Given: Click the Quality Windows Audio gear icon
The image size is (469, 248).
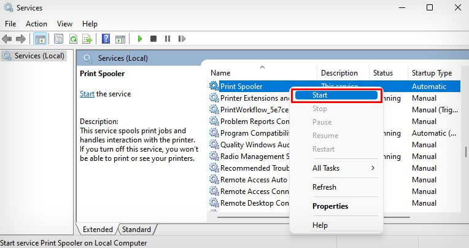Looking at the screenshot, I should tap(214, 144).
